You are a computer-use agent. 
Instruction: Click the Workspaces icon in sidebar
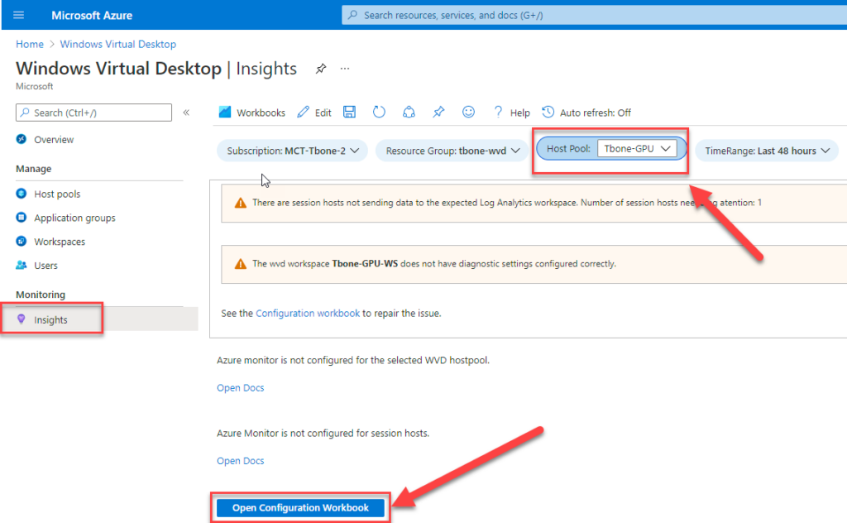click(x=21, y=241)
